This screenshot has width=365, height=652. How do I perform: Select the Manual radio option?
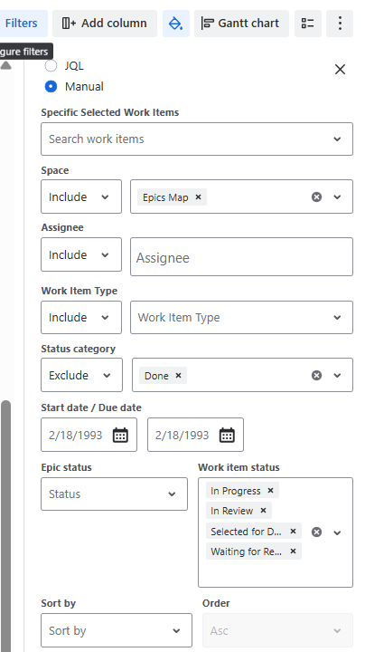pyautogui.click(x=51, y=87)
